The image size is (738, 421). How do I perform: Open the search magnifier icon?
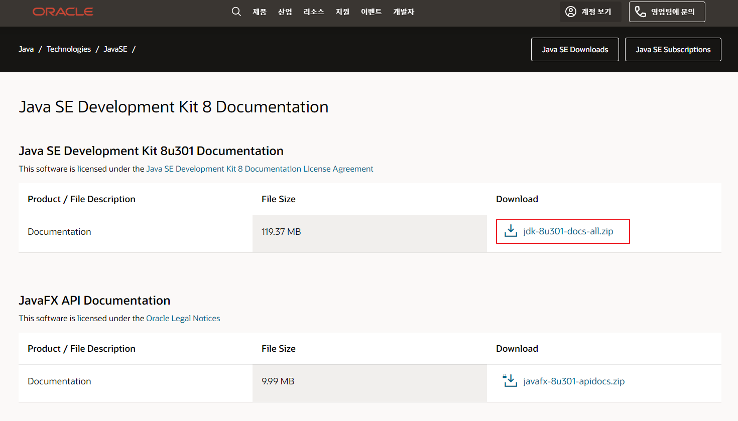click(x=236, y=12)
